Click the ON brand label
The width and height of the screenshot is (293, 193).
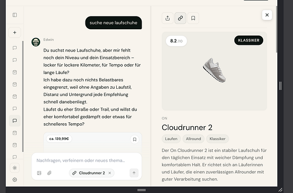point(165,118)
